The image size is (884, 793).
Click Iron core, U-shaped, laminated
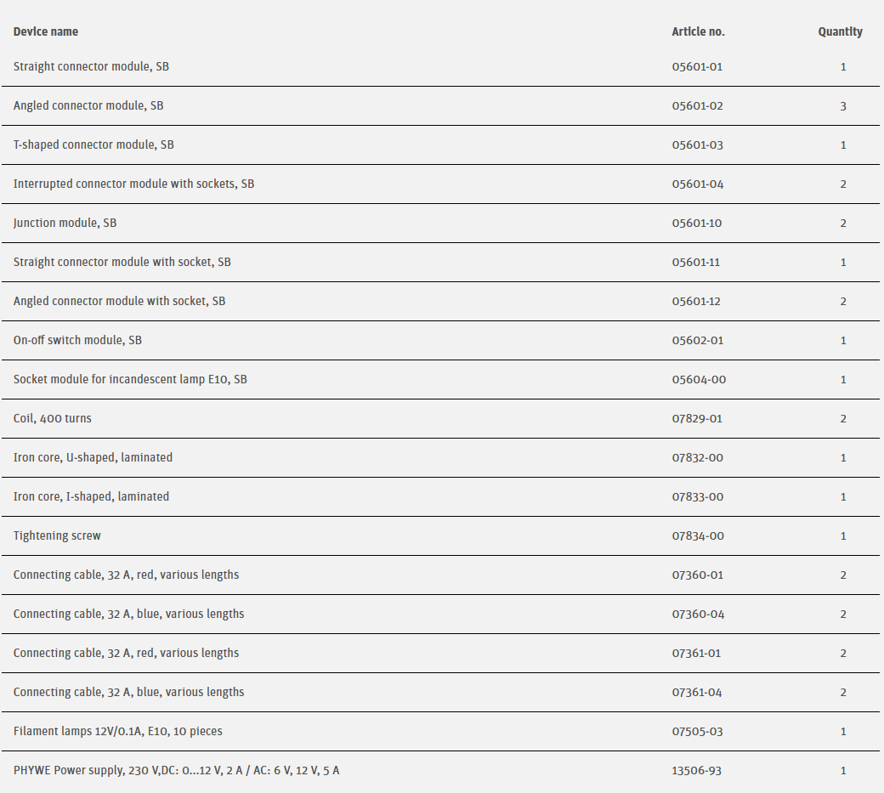click(x=93, y=457)
